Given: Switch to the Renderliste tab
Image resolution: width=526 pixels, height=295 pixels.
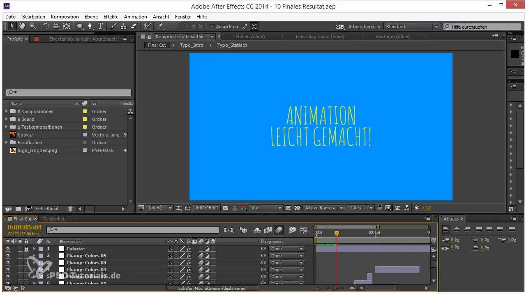Looking at the screenshot, I should pyautogui.click(x=55, y=219).
